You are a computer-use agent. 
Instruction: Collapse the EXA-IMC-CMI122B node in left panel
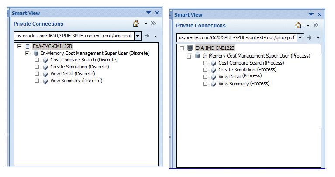[x=20, y=46]
